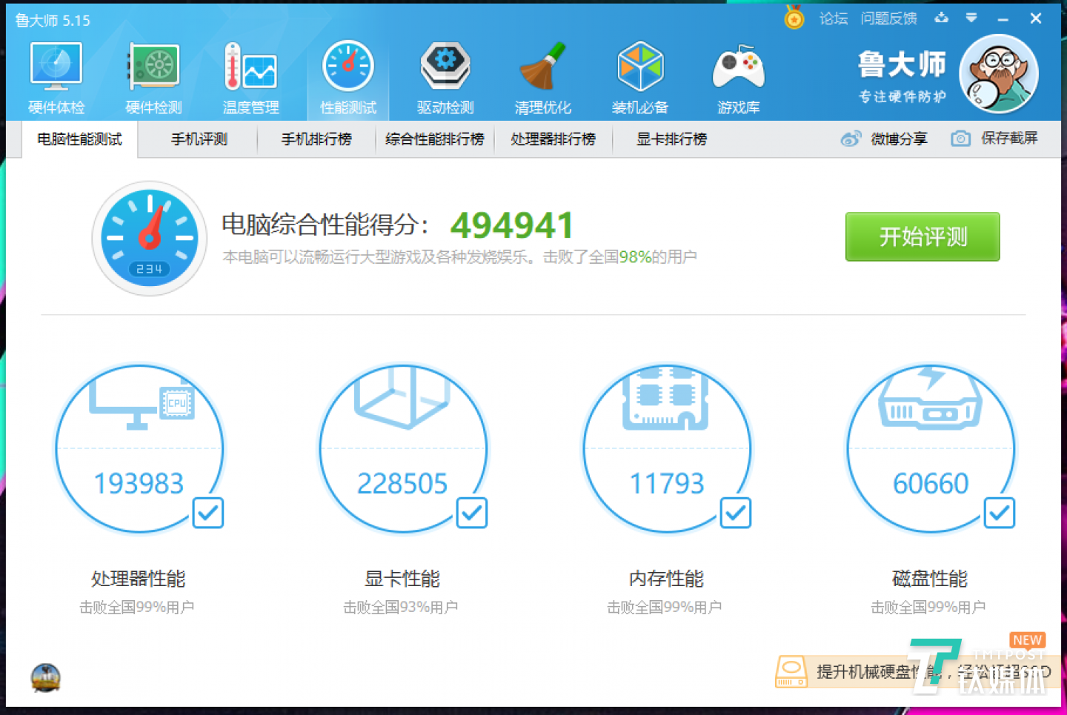This screenshot has width=1067, height=715.
Task: Share results via the 微博分享 Weibo icon
Action: [x=852, y=139]
